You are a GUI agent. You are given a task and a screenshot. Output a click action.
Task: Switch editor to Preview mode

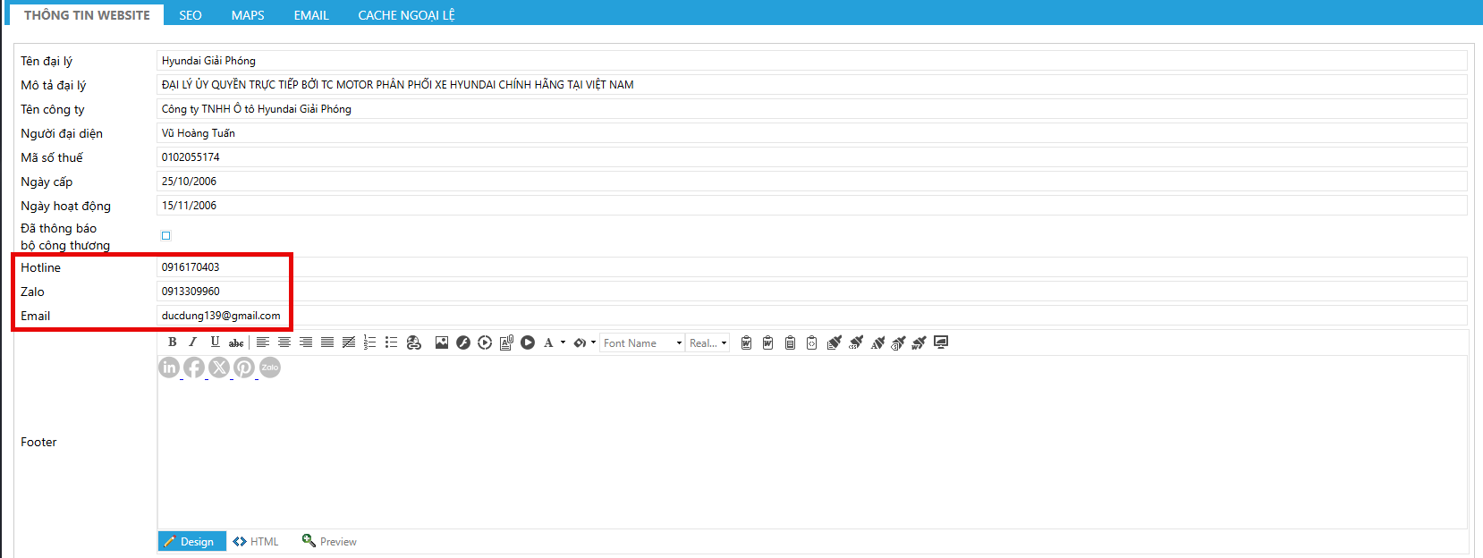(x=329, y=542)
